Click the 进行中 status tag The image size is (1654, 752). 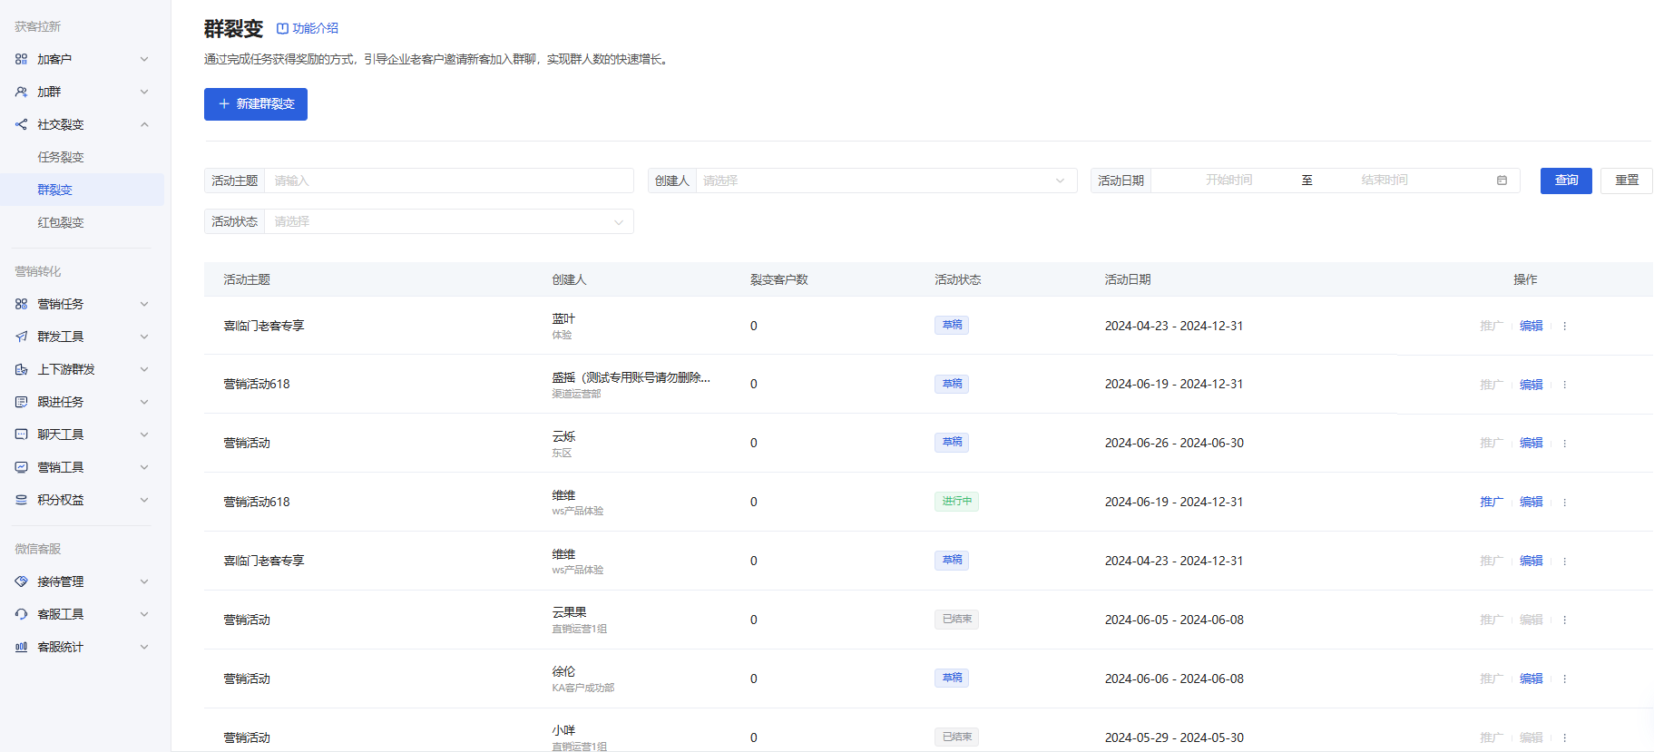(x=956, y=502)
